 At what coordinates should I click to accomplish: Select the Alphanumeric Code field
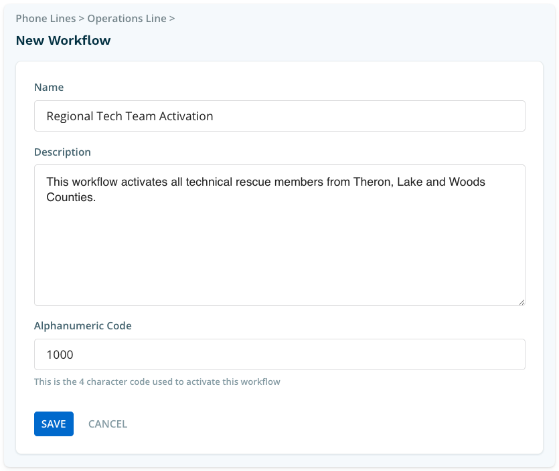click(x=280, y=354)
